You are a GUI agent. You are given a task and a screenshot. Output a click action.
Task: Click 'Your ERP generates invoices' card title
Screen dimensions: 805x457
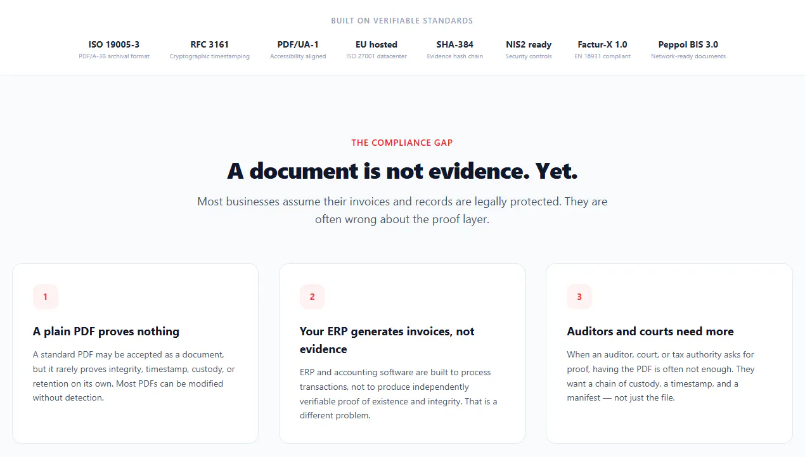coord(388,340)
